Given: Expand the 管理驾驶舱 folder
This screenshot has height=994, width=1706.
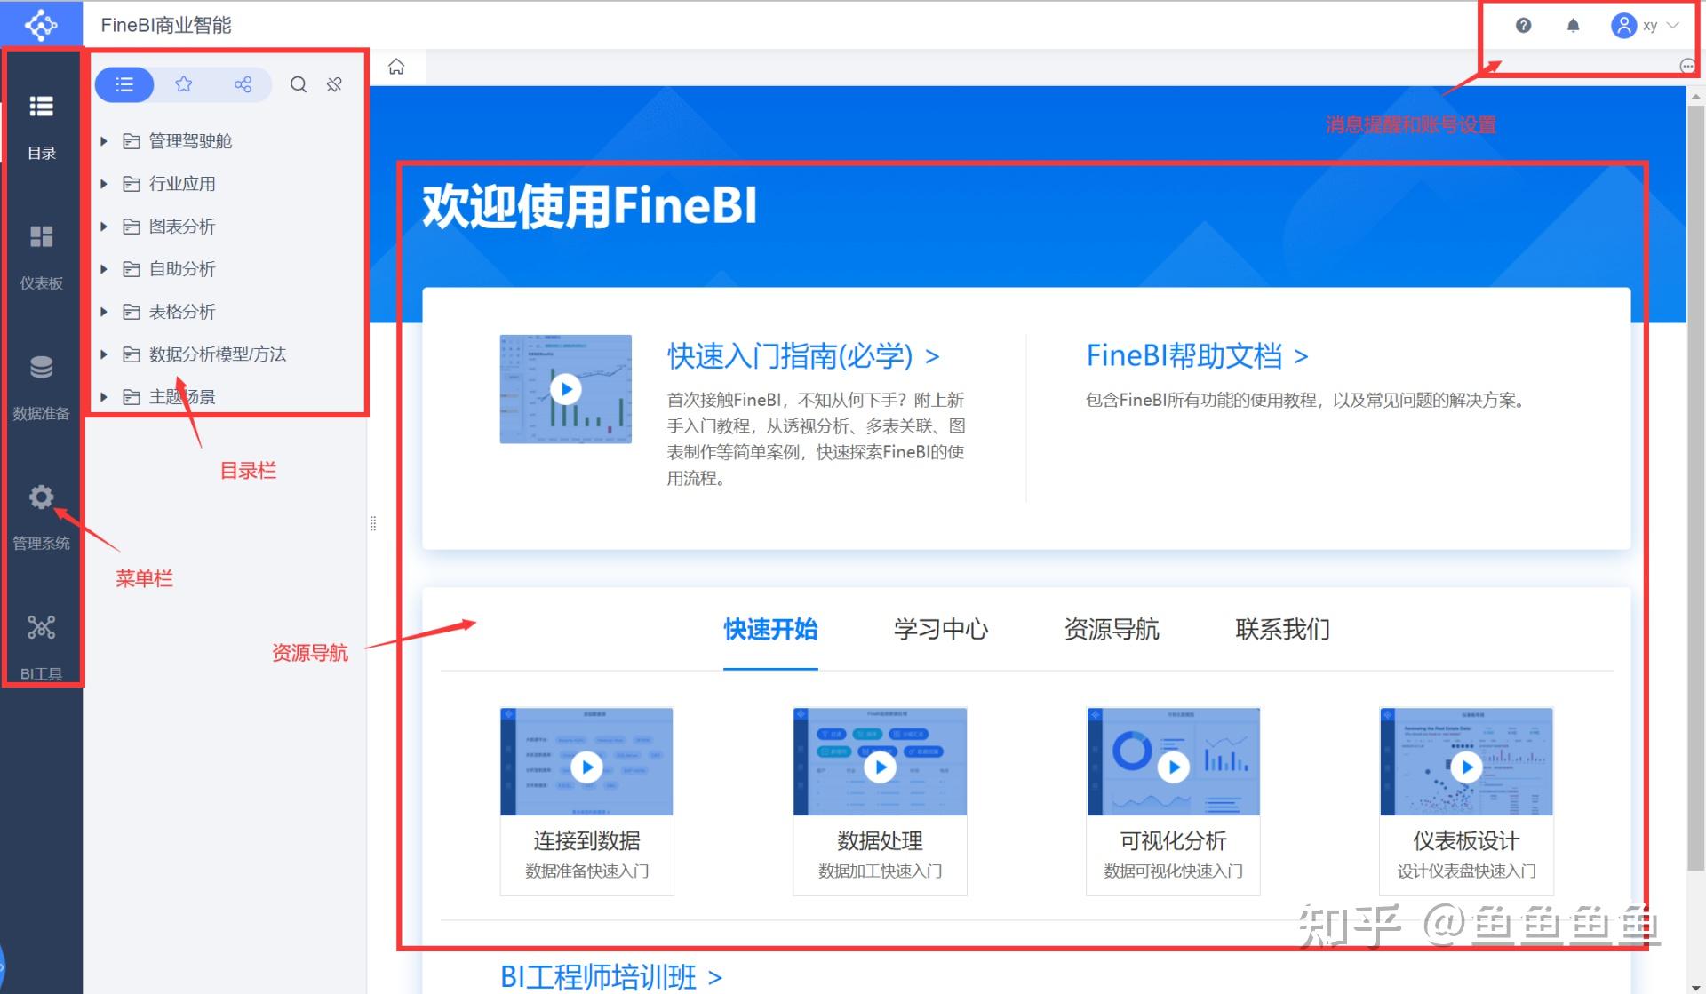Looking at the screenshot, I should pyautogui.click(x=104, y=140).
